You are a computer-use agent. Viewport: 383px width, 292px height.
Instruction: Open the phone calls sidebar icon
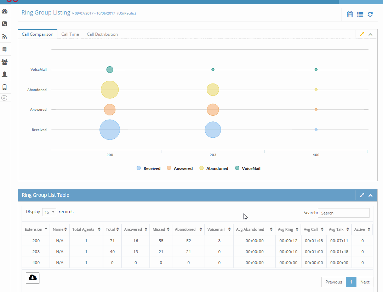pos(5,24)
